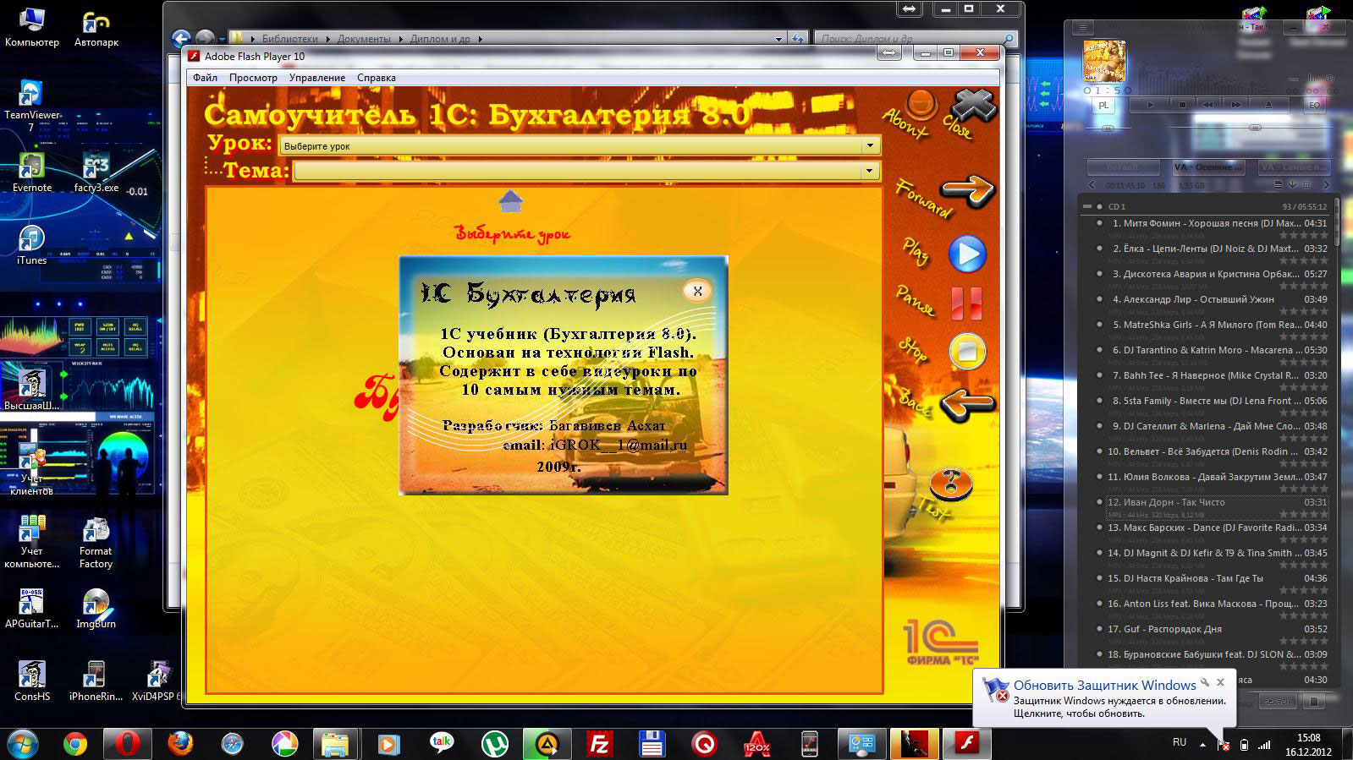The image size is (1353, 760).
Task: Open FileZilla from the taskbar
Action: (x=599, y=744)
